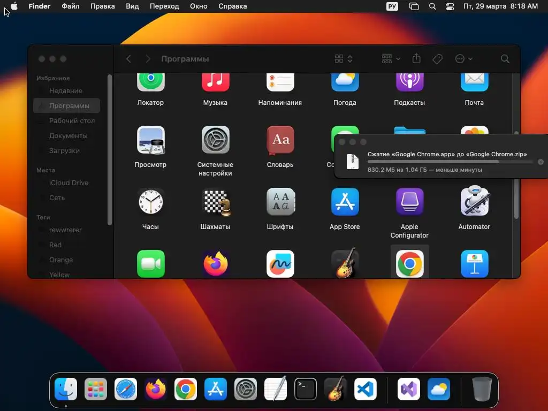Open Control Center in the menu bar
548x411 pixels.
[x=450, y=6]
